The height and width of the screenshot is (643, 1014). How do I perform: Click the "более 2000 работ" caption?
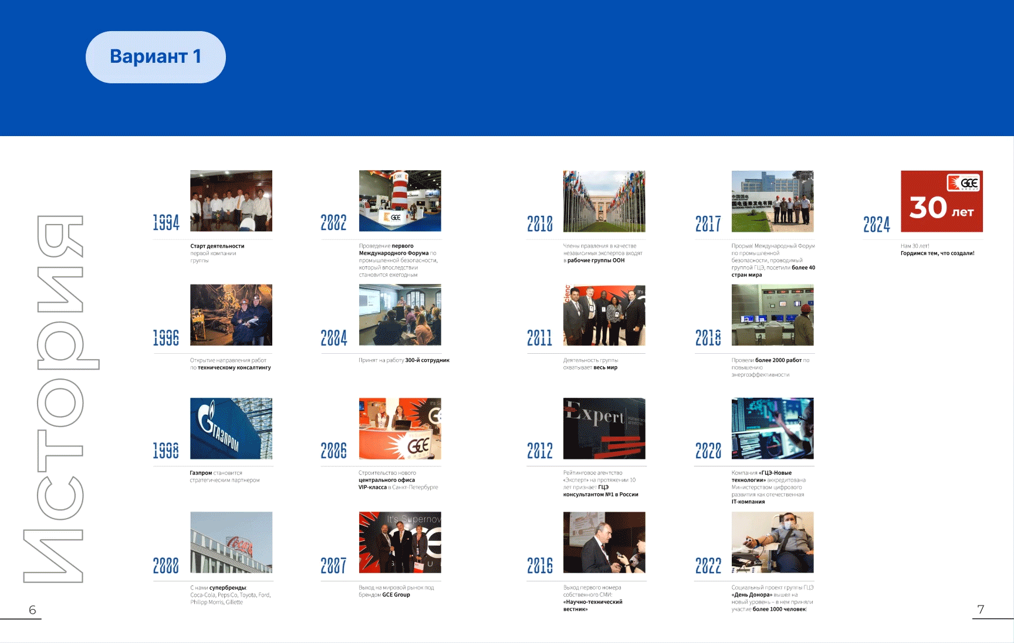click(x=770, y=368)
